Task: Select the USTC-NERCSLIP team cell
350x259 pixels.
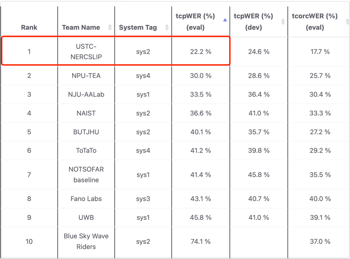Action: 86,52
